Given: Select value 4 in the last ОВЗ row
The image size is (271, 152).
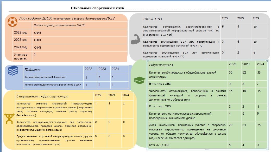Looking at the screenshot, I should click(x=243, y=145).
